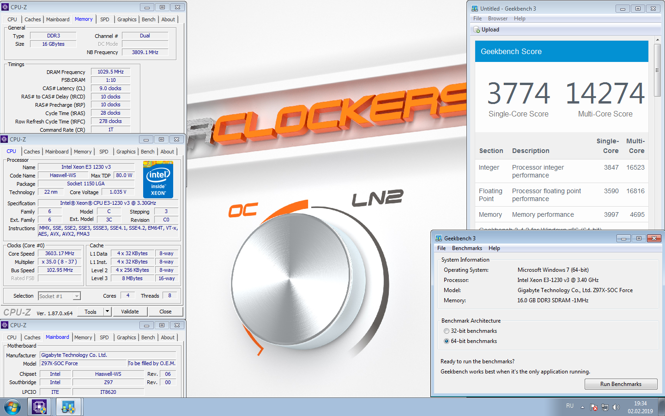Screen dimensions: 665x416
Task: Show hidden tray icons arrow
Action: pos(582,407)
